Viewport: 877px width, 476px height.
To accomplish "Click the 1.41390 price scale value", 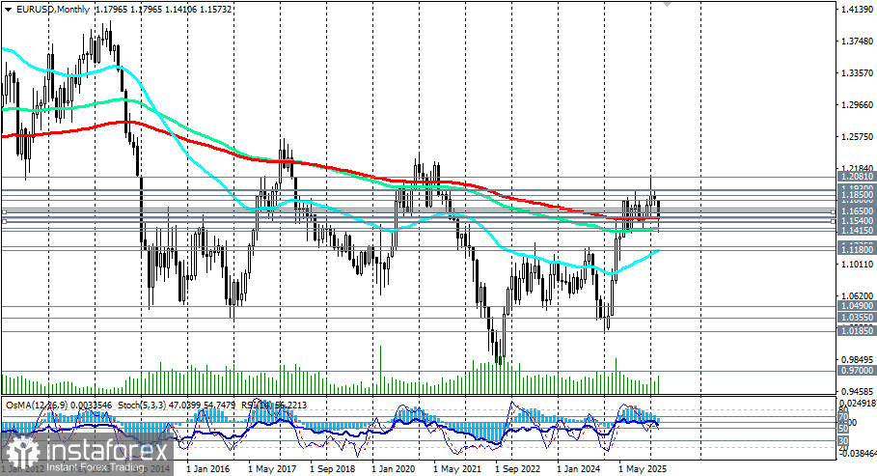I will click(857, 10).
